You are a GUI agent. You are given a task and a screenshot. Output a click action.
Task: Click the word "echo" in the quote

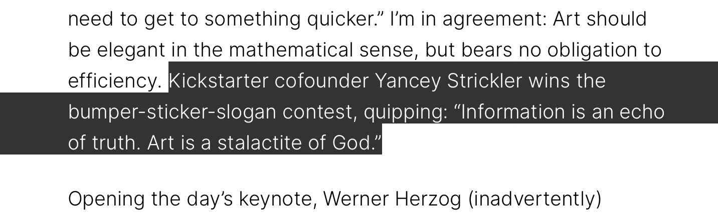[642, 112]
